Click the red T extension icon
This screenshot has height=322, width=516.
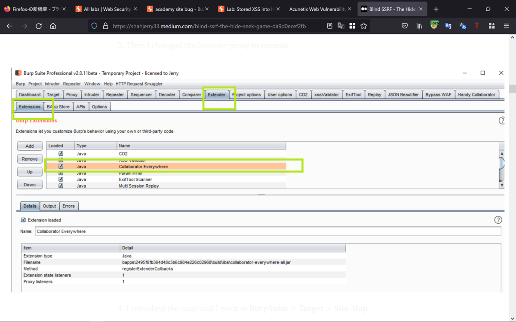click(477, 26)
